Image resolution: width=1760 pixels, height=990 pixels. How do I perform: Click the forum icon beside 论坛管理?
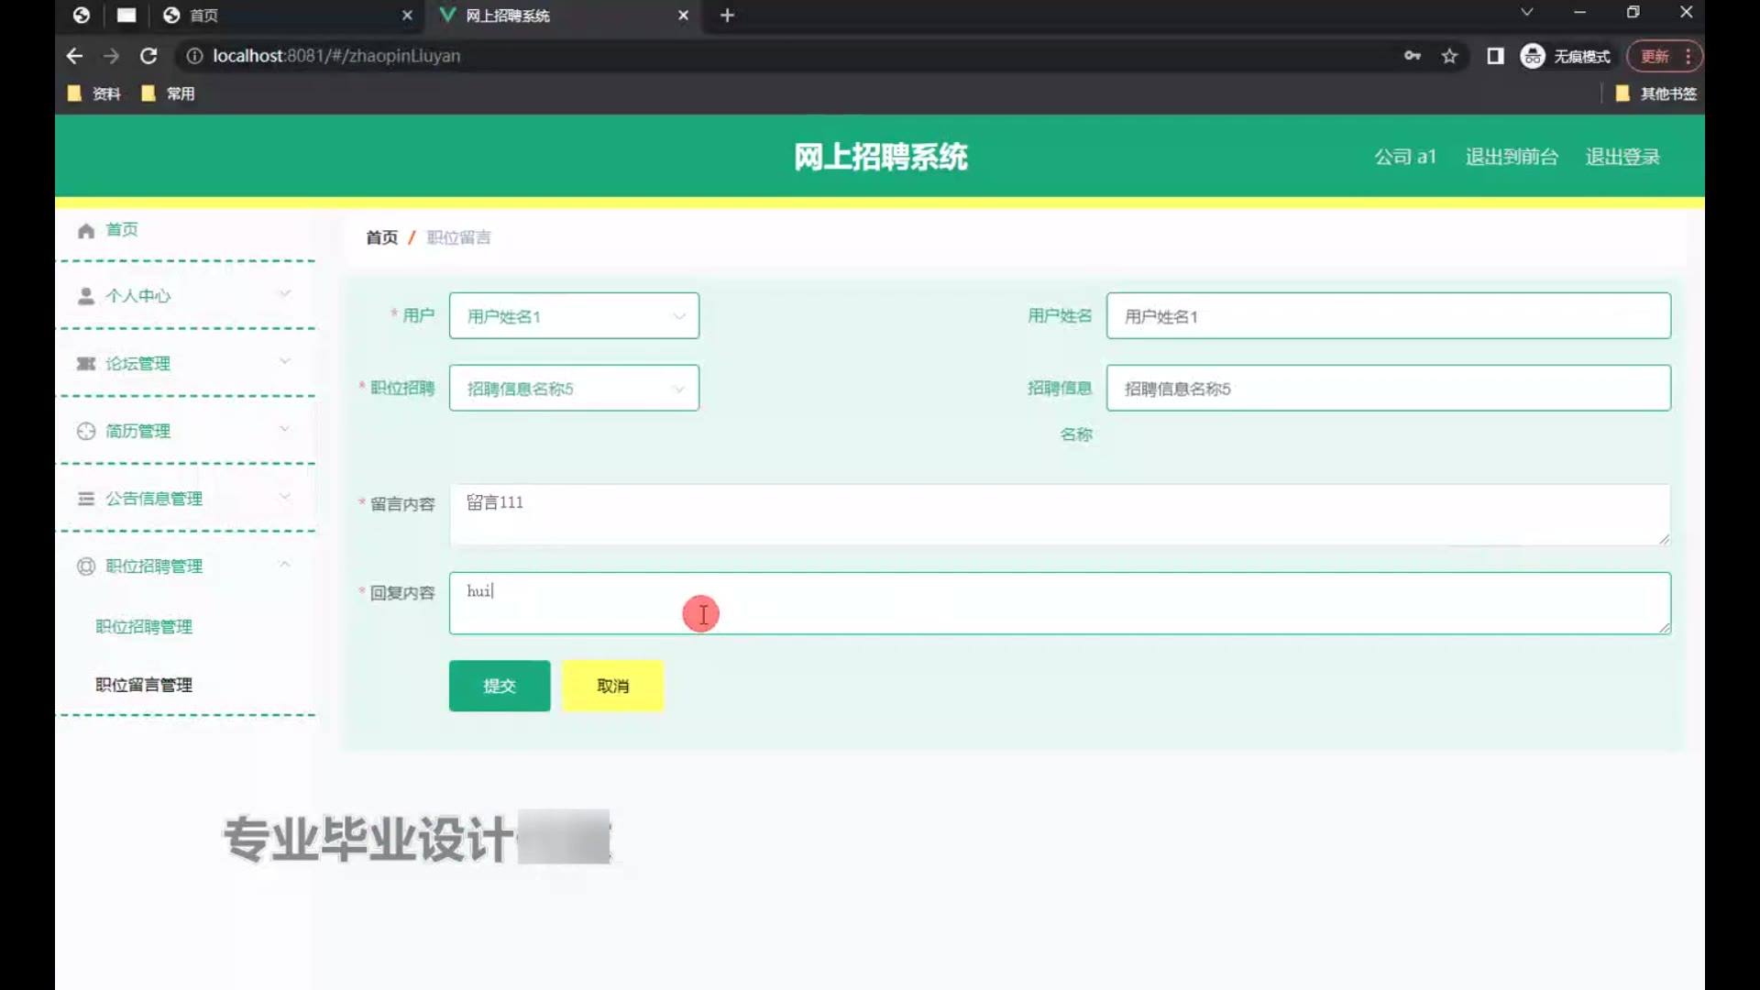[x=86, y=364]
